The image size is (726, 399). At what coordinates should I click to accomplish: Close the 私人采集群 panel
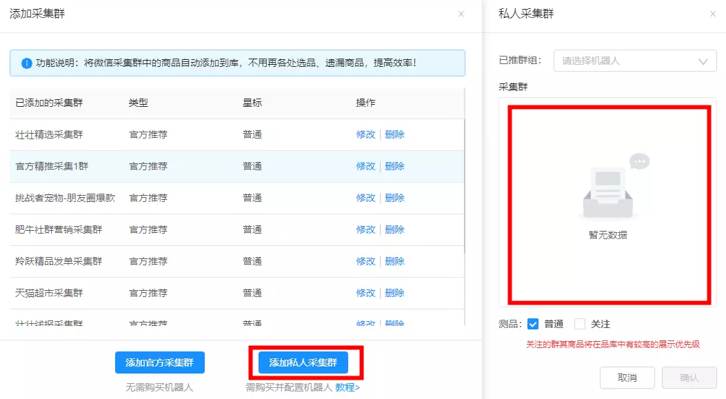(712, 14)
